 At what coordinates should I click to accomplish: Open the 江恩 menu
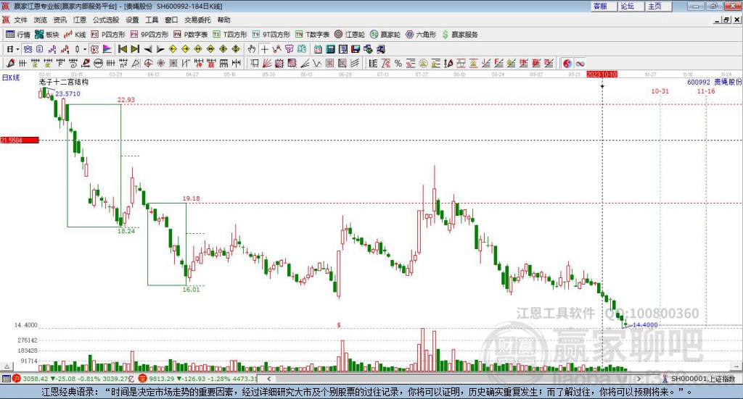pos(80,20)
